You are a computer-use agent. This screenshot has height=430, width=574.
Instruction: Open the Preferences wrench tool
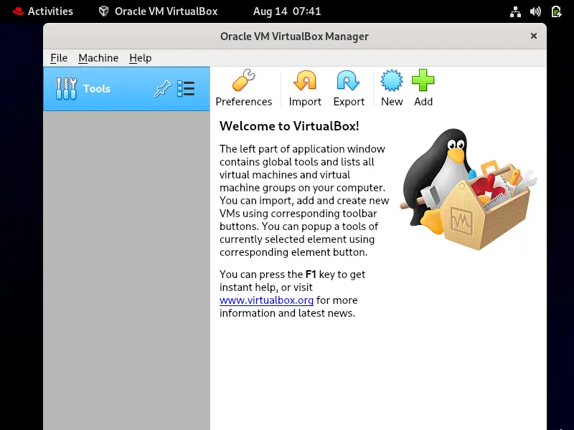click(243, 88)
